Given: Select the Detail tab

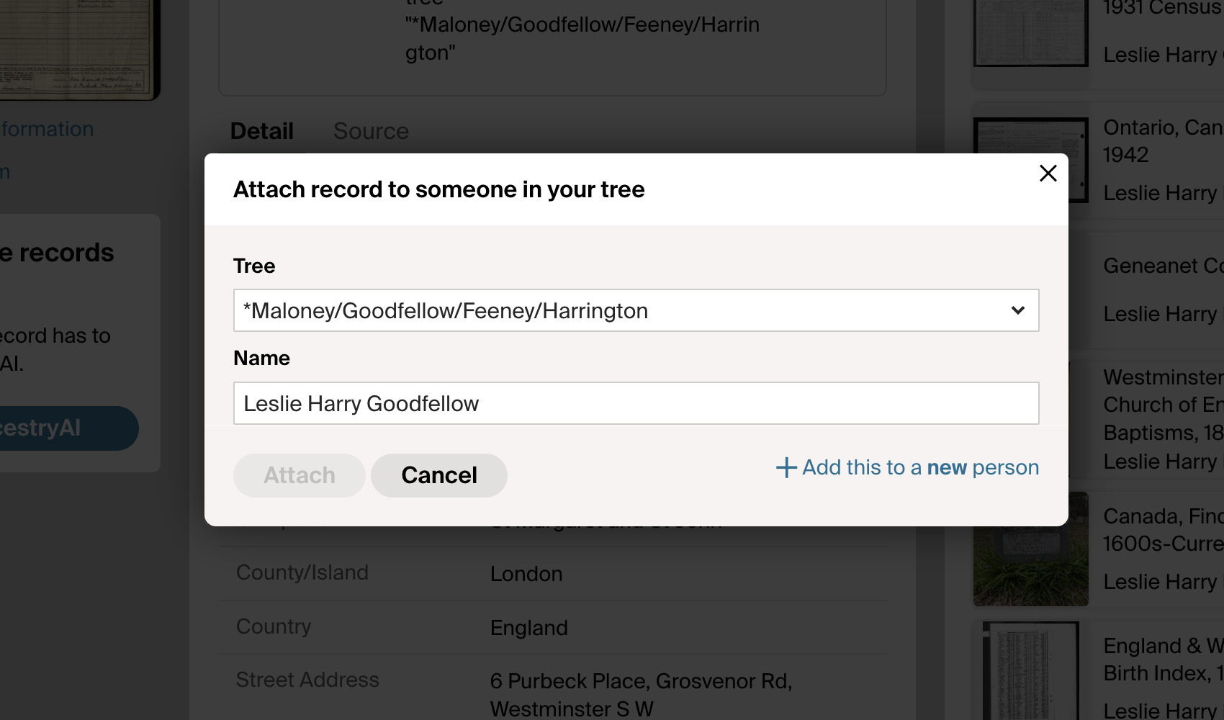Looking at the screenshot, I should [261, 131].
